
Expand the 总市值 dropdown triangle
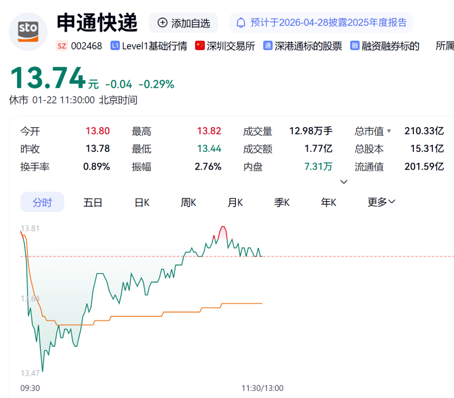pyautogui.click(x=389, y=131)
